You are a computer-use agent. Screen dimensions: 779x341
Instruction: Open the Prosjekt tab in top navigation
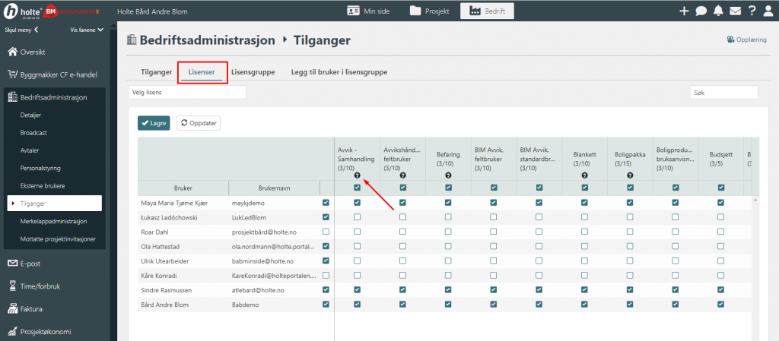429,11
